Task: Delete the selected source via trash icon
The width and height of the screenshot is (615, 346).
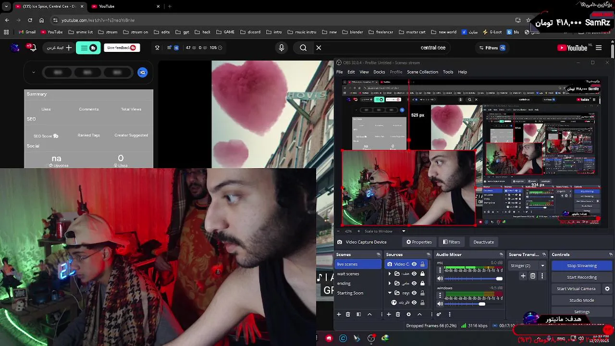Action: [398, 314]
